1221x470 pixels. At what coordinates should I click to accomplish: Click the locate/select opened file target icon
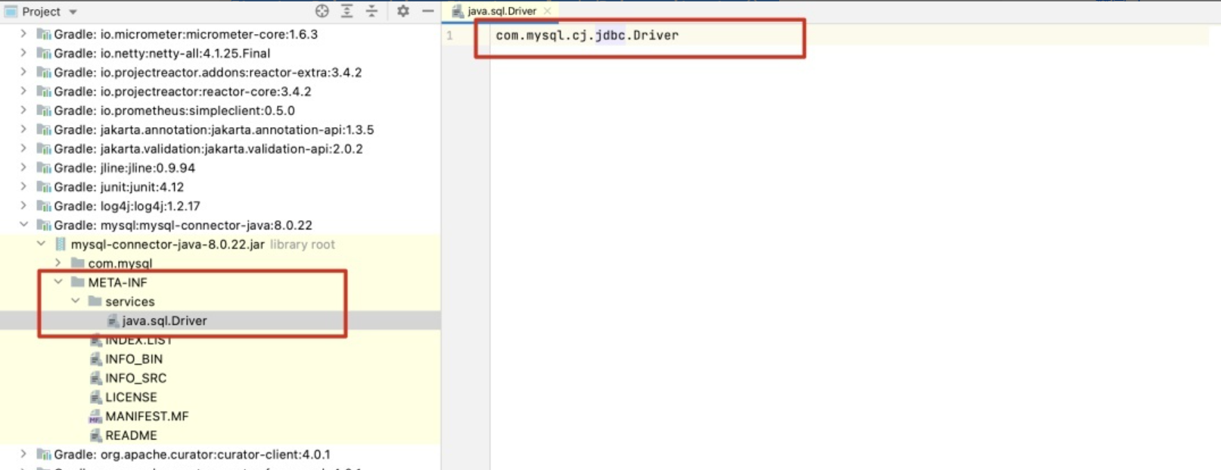[322, 11]
